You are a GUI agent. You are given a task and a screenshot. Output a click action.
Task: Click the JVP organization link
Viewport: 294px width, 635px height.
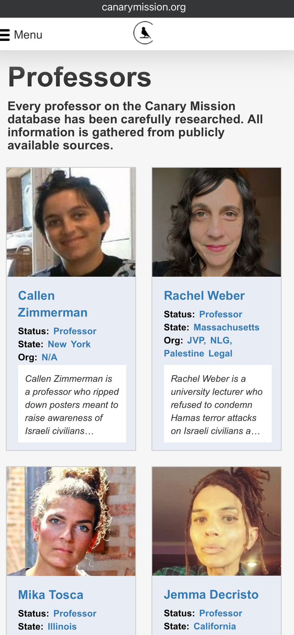[x=196, y=341]
